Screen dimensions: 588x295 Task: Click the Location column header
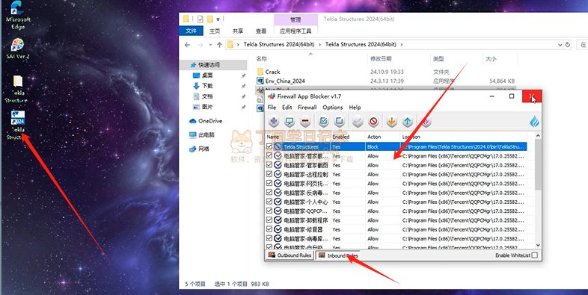click(411, 137)
